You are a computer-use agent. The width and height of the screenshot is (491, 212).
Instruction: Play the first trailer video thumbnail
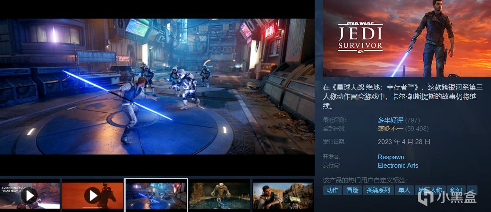(30, 196)
